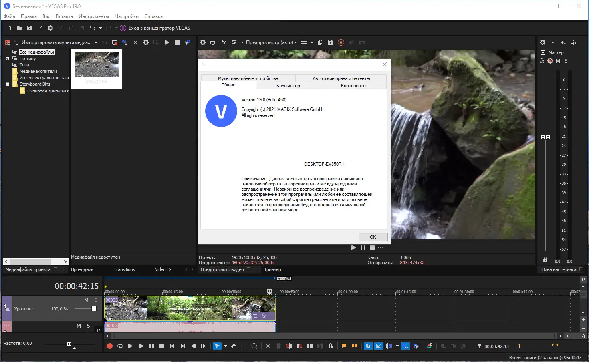This screenshot has height=362, width=589.
Task: Open project properties gear in main toolbar
Action: (50, 28)
